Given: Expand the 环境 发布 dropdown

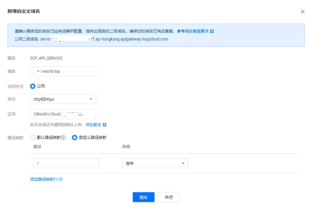Looking at the screenshot, I should click(x=155, y=163).
